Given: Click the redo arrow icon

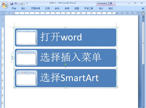Looking at the screenshot, I should (22, 4).
